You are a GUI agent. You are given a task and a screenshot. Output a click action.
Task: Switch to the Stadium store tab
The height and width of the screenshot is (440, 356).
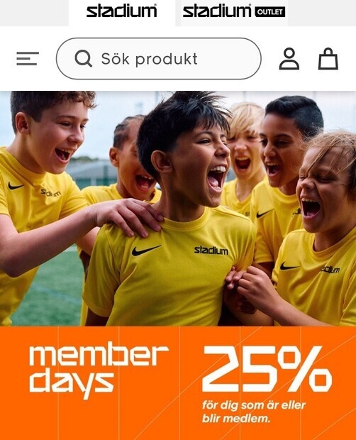(122, 12)
